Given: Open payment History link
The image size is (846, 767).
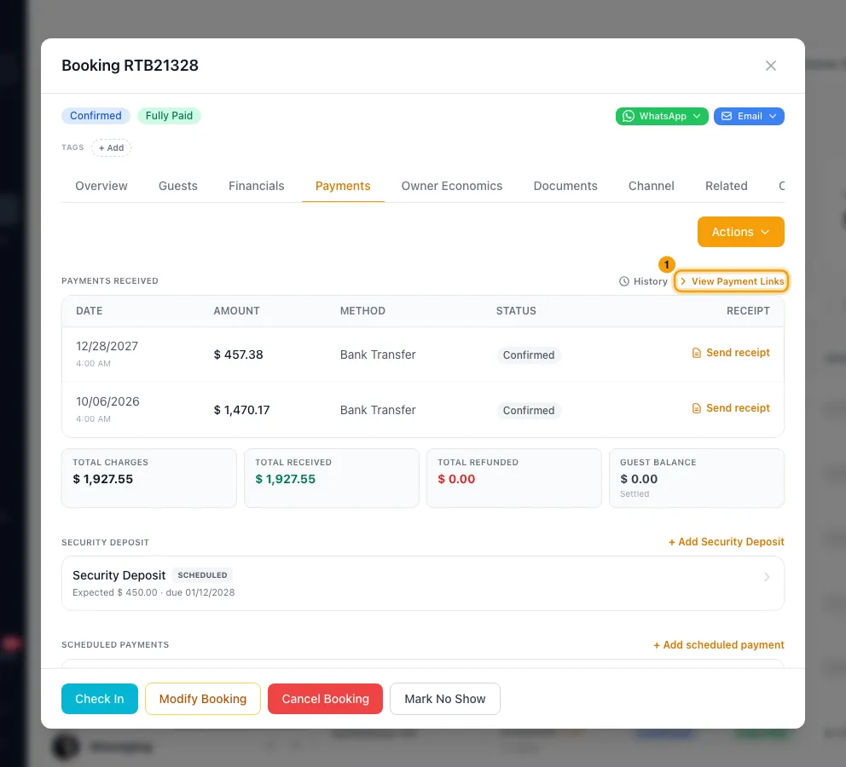Looking at the screenshot, I should point(643,281).
